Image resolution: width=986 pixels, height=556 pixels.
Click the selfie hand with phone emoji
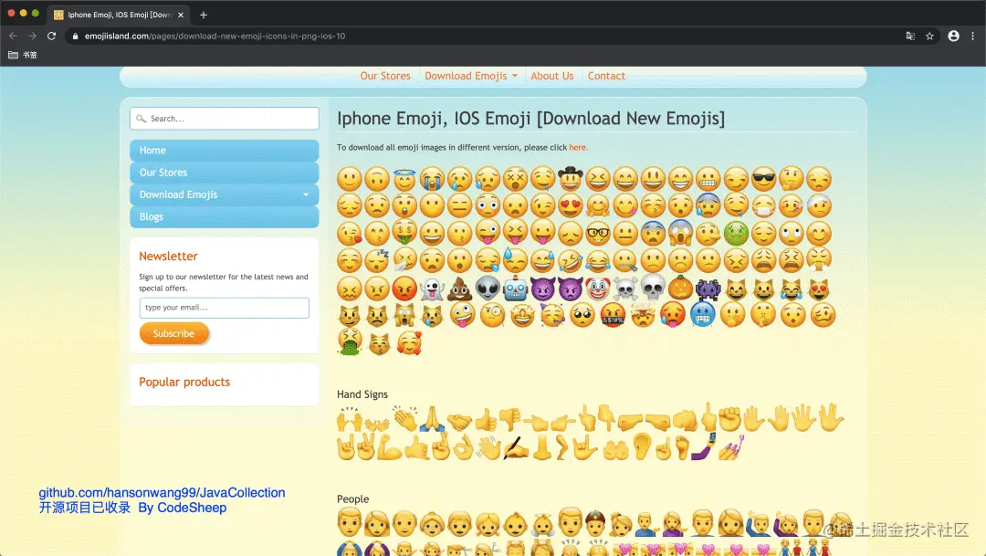point(703,446)
